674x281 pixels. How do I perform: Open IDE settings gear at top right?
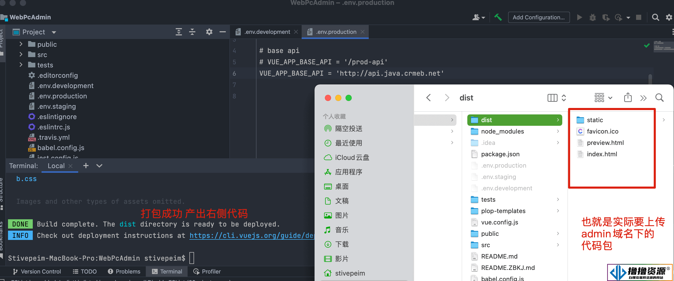669,17
